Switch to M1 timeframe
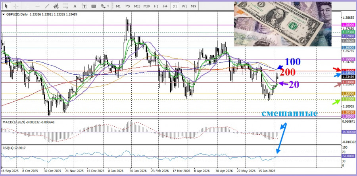 118,6
